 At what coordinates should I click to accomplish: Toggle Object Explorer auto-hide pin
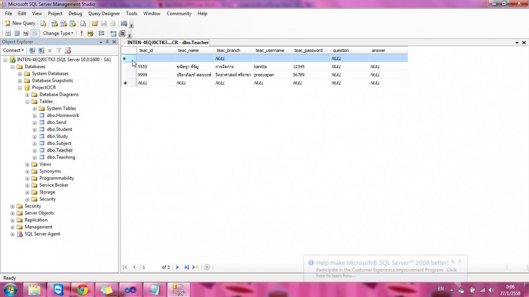point(107,42)
